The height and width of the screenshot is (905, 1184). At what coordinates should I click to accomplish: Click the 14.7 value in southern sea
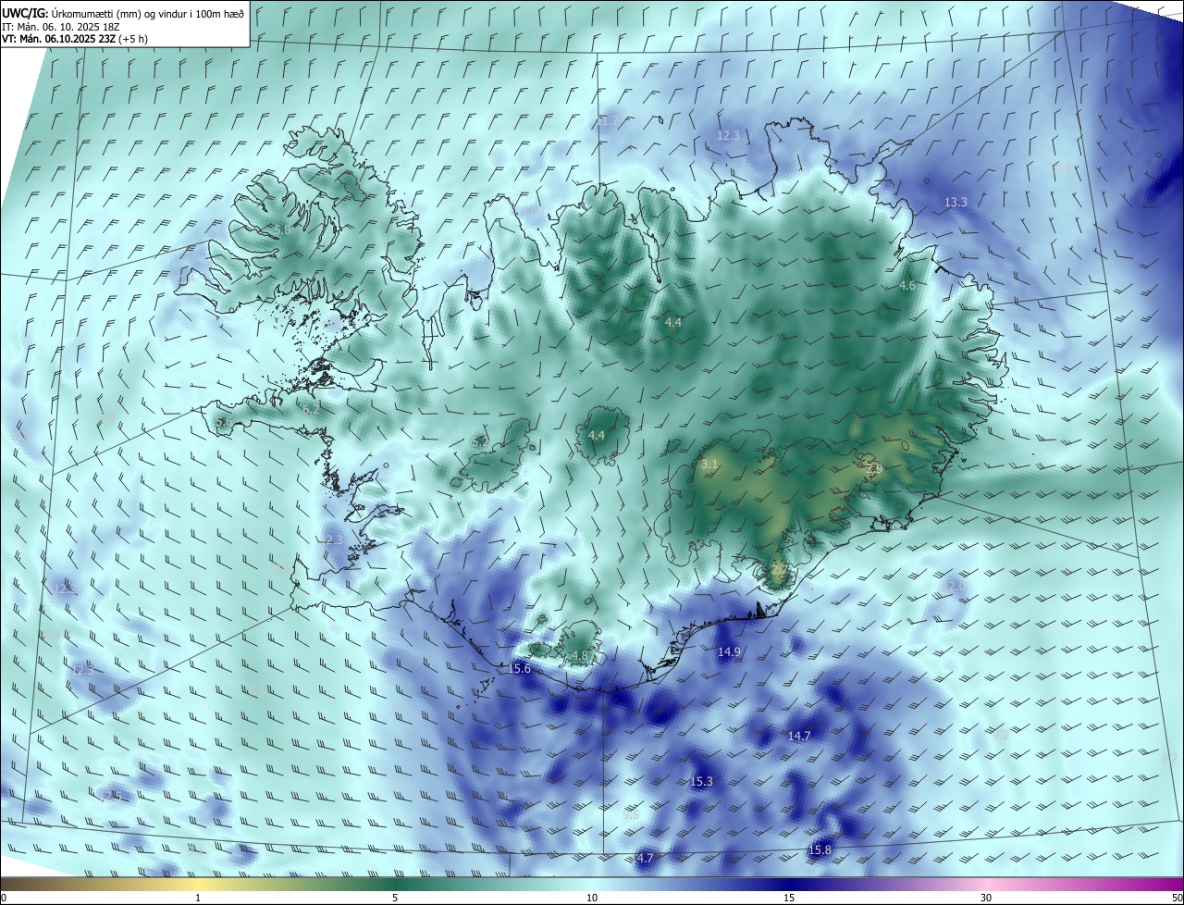pyautogui.click(x=799, y=736)
